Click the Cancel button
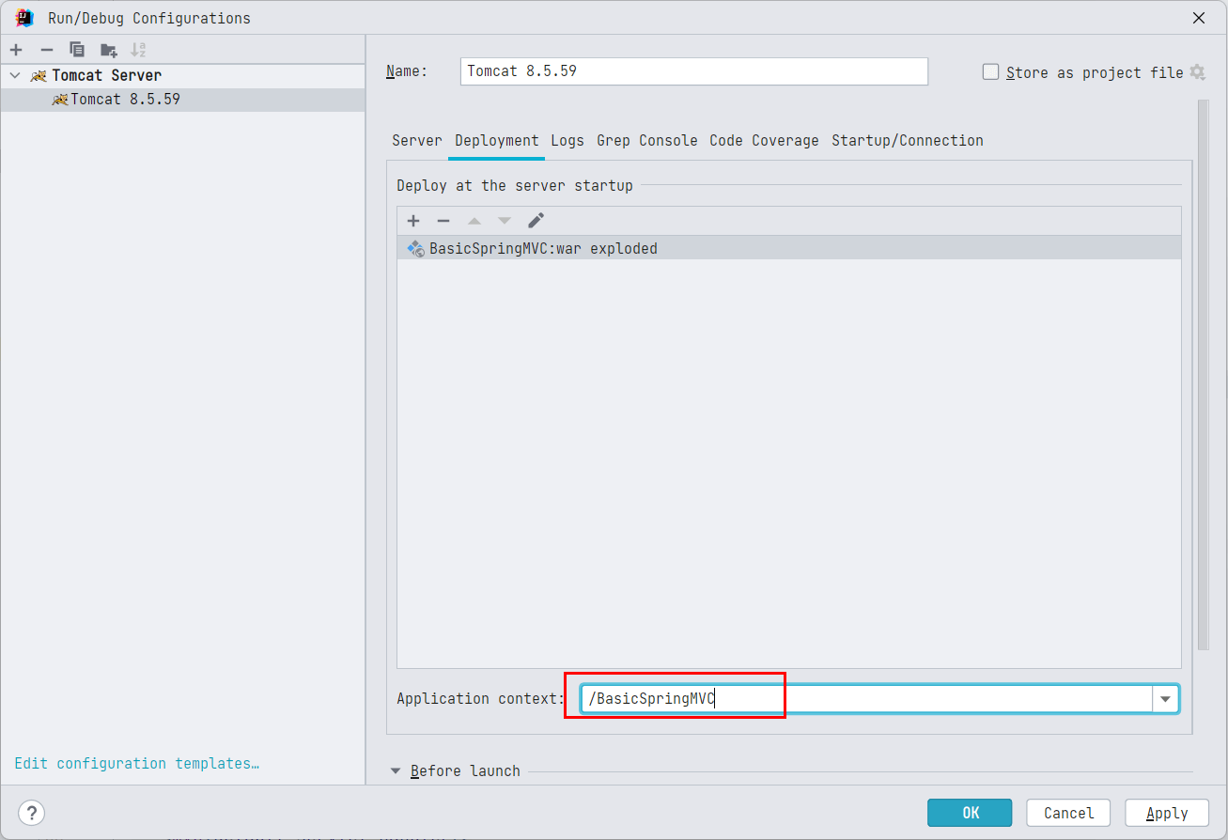This screenshot has width=1228, height=840. click(1068, 813)
